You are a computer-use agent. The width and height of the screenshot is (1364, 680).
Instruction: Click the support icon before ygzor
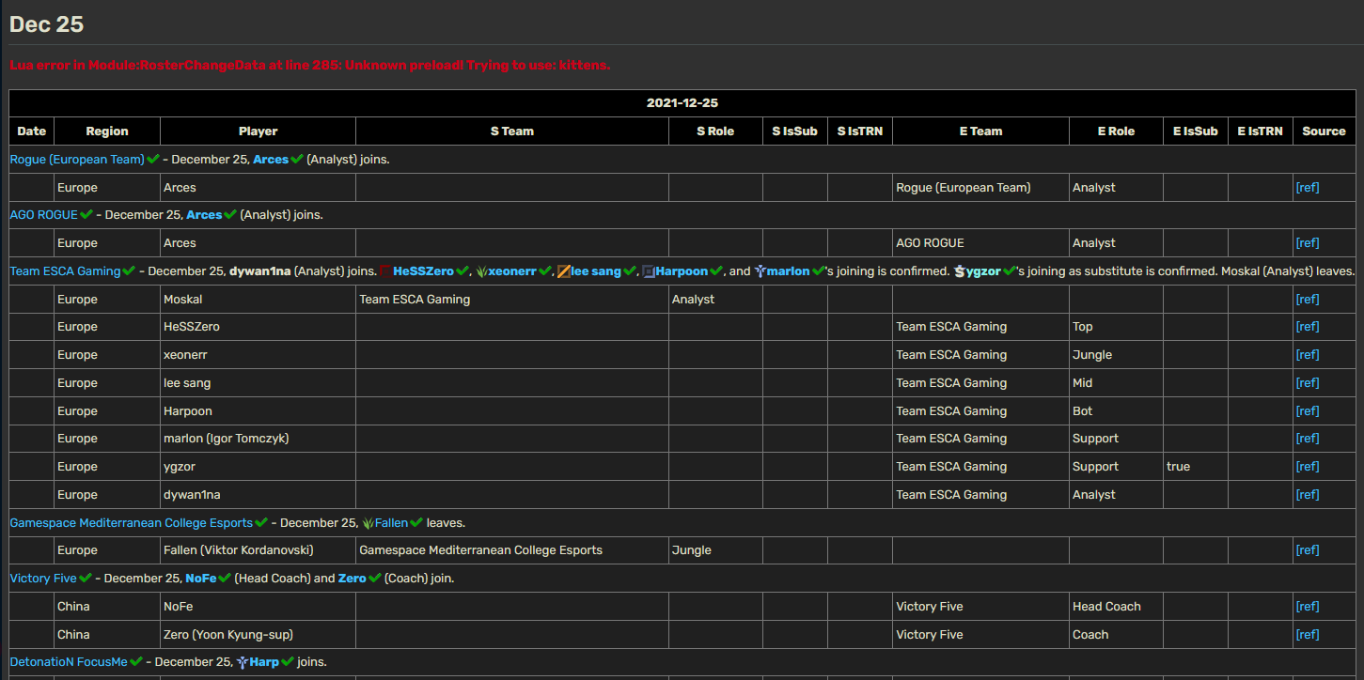[x=960, y=271]
